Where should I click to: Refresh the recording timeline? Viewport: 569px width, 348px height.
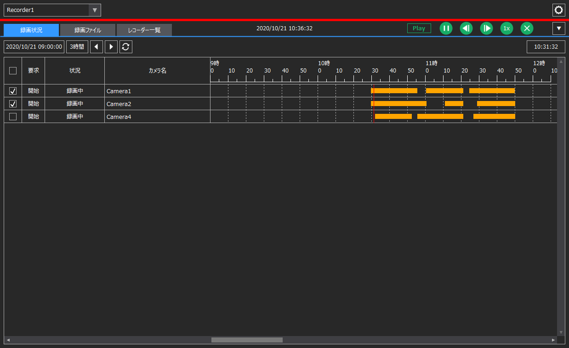(x=125, y=47)
